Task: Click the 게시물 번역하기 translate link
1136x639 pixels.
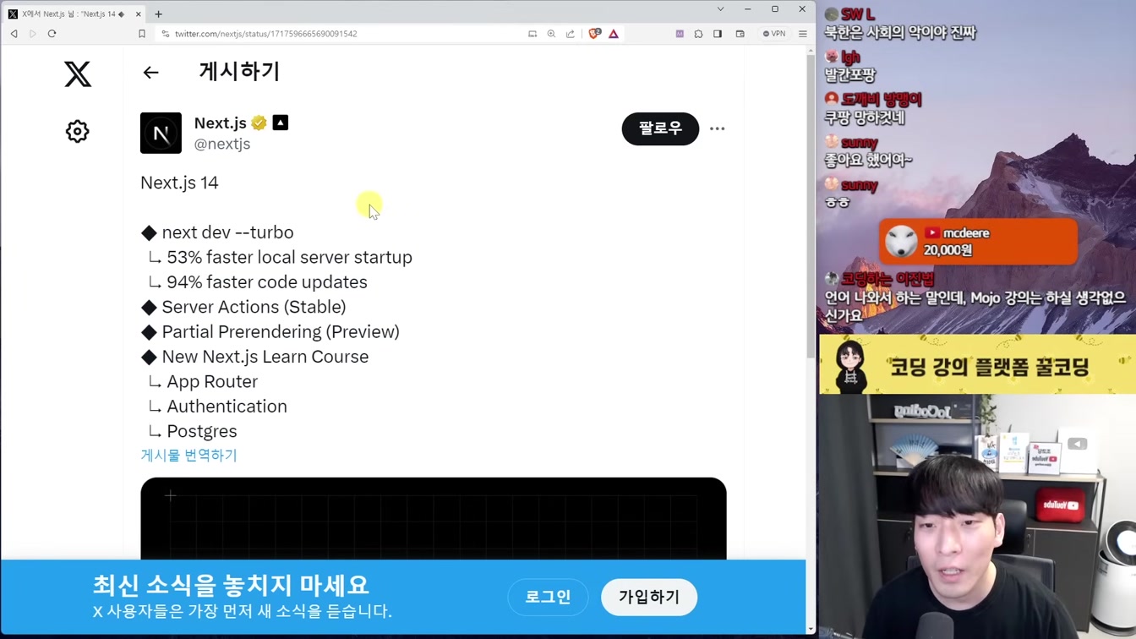Action: coord(188,455)
